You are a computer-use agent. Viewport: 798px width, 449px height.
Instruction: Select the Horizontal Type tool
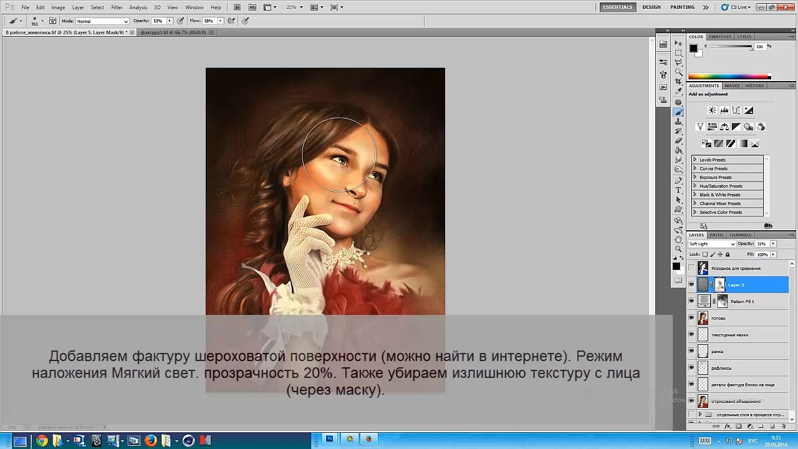point(678,190)
